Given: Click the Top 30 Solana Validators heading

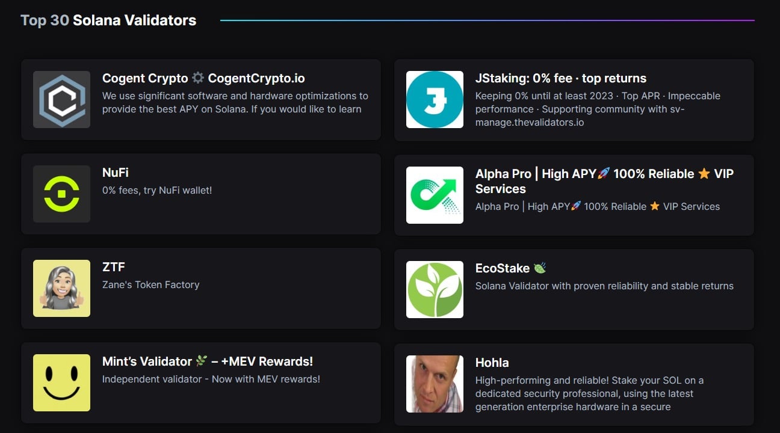Looking at the screenshot, I should [x=108, y=20].
